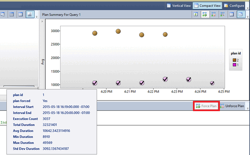Click the bar chart icon in left toolbar
Image resolution: width=250 pixels, height=155 pixels.
click(30, 14)
